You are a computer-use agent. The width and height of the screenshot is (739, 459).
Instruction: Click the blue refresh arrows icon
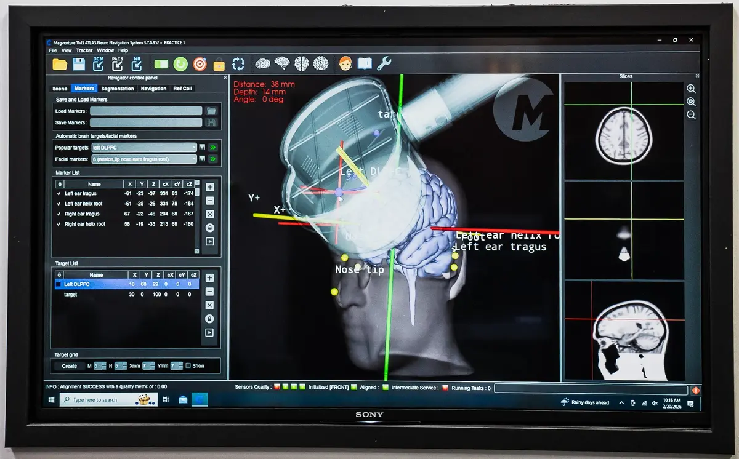point(238,63)
